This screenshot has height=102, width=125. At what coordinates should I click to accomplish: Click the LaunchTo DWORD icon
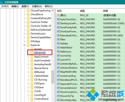[58, 60]
